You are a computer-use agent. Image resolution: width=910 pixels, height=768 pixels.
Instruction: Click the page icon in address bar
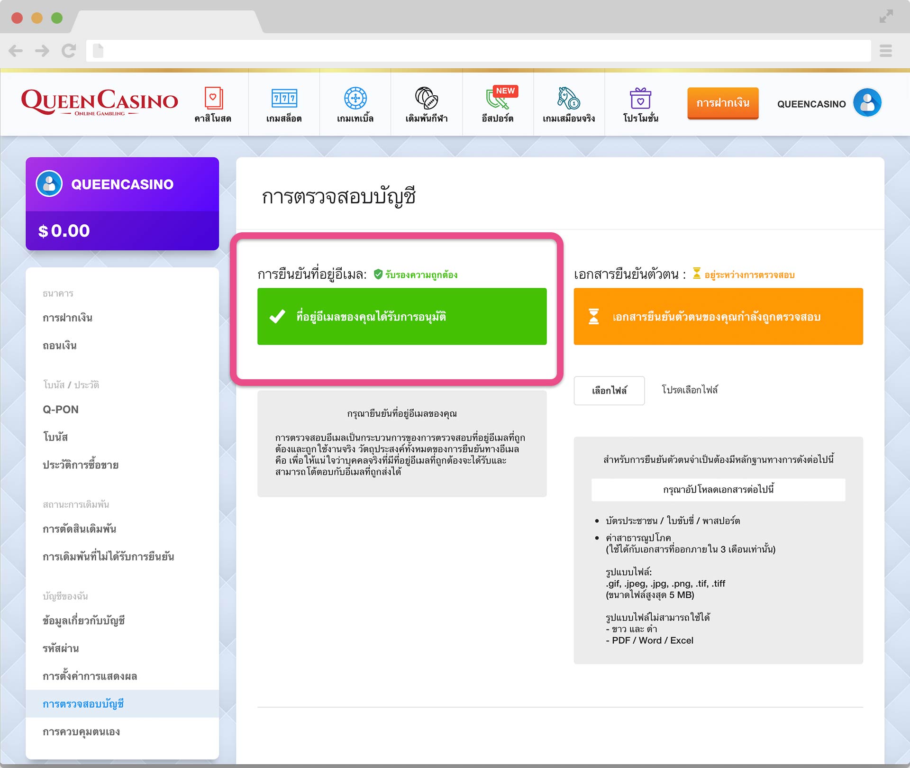point(98,51)
